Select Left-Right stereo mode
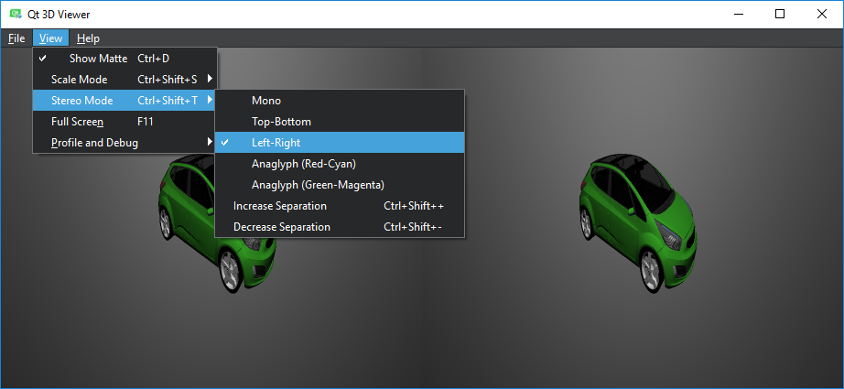 pos(276,143)
